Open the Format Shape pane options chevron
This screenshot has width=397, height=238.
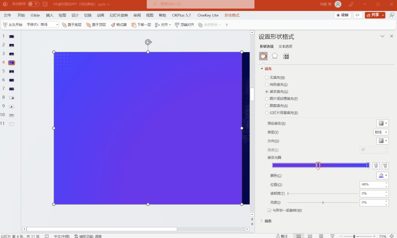(382, 36)
